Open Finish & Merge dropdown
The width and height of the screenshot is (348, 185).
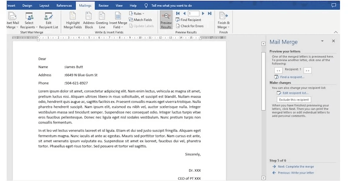click(224, 20)
